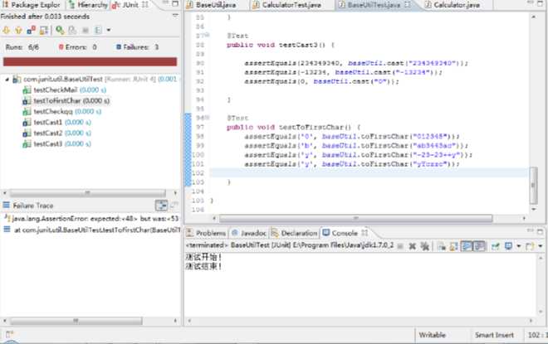Viewport: 548px width, 344px height.
Task: Select the testCast1 test result
Action: (x=57, y=123)
